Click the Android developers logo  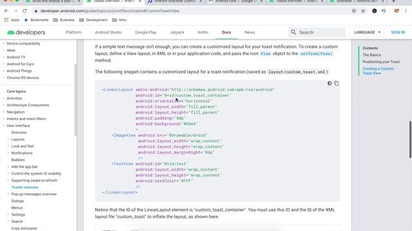click(x=26, y=32)
